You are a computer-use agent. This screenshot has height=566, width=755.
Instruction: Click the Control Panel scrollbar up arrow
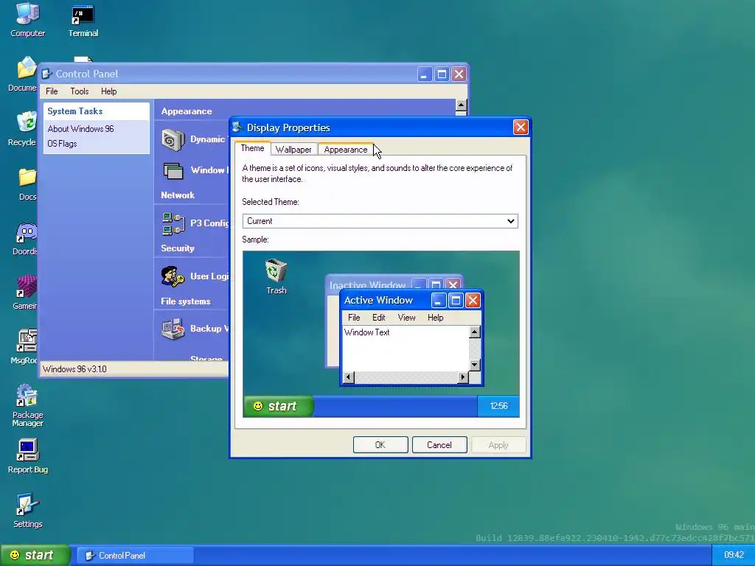[461, 105]
